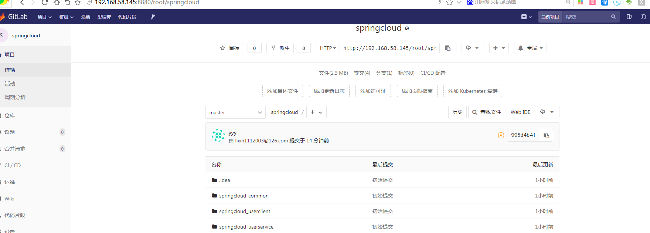
Task: Click the search magnifier in the GitLab navbar
Action: tap(613, 17)
